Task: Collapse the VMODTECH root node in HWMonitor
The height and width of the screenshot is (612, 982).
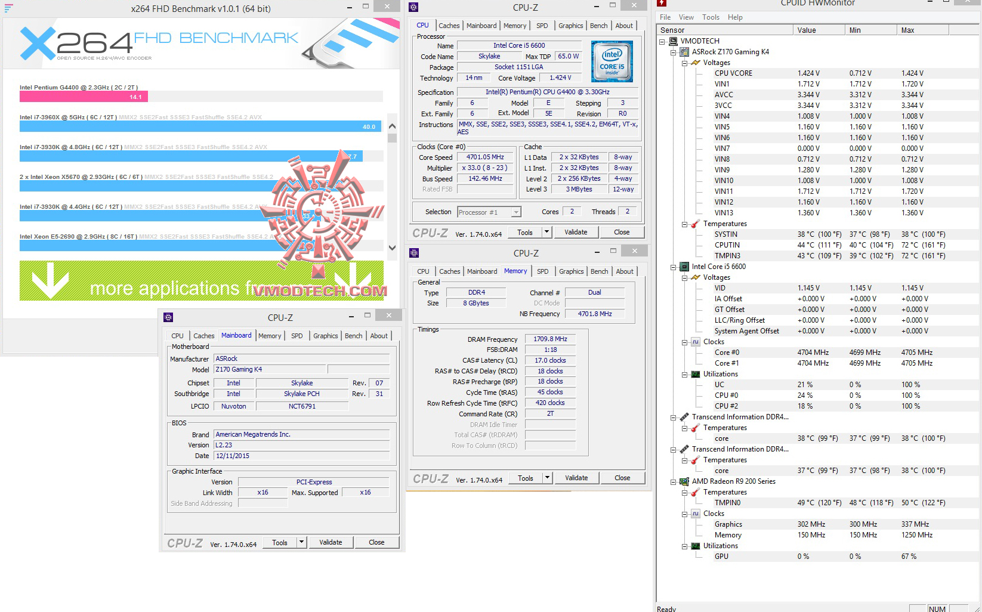Action: (662, 41)
